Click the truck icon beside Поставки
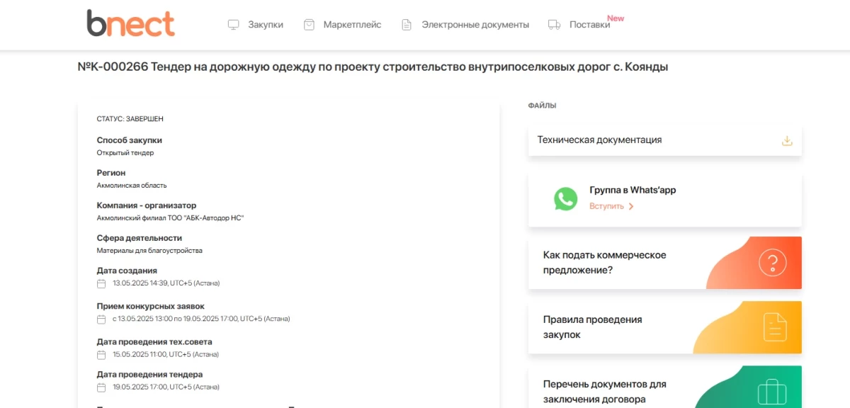The image size is (850, 408). click(x=554, y=25)
